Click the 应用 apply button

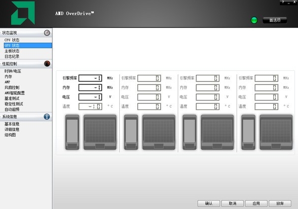tap(256, 203)
